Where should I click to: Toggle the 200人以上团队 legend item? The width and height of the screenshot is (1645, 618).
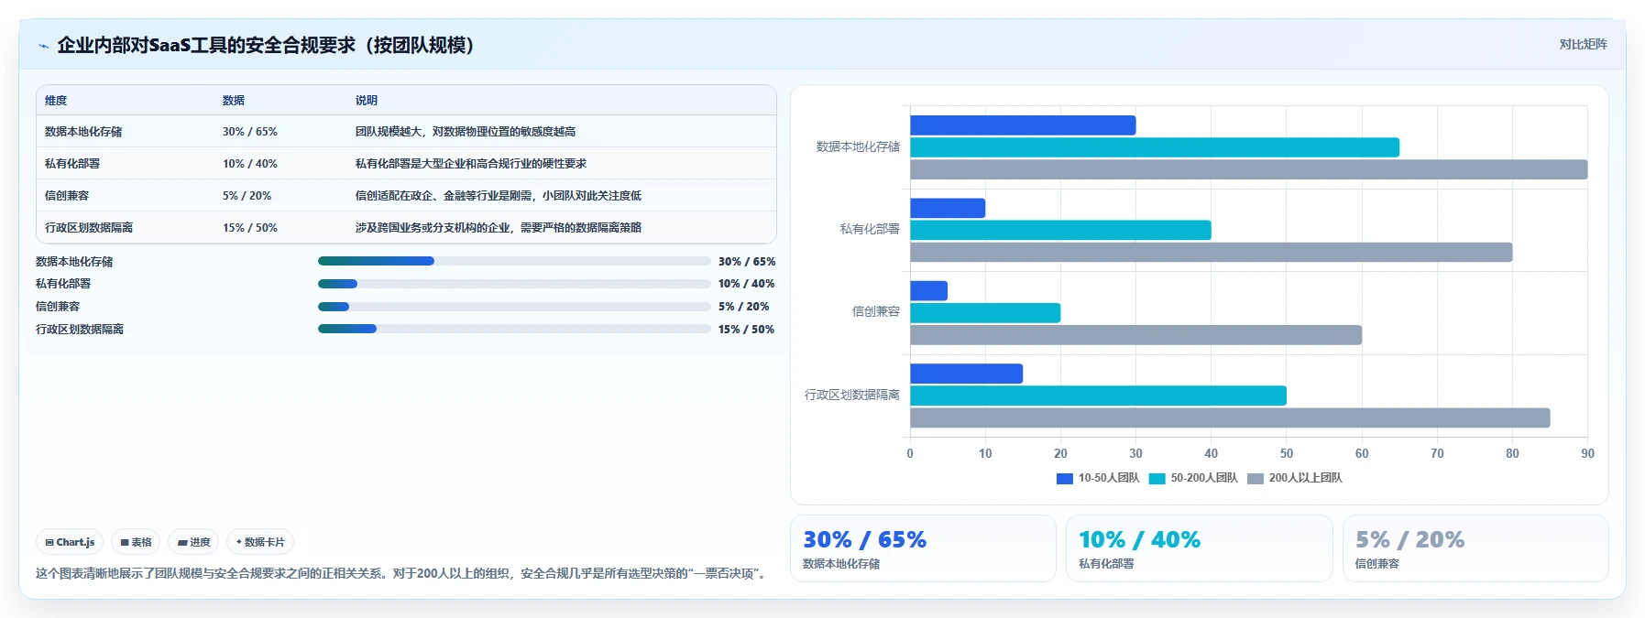[1295, 478]
